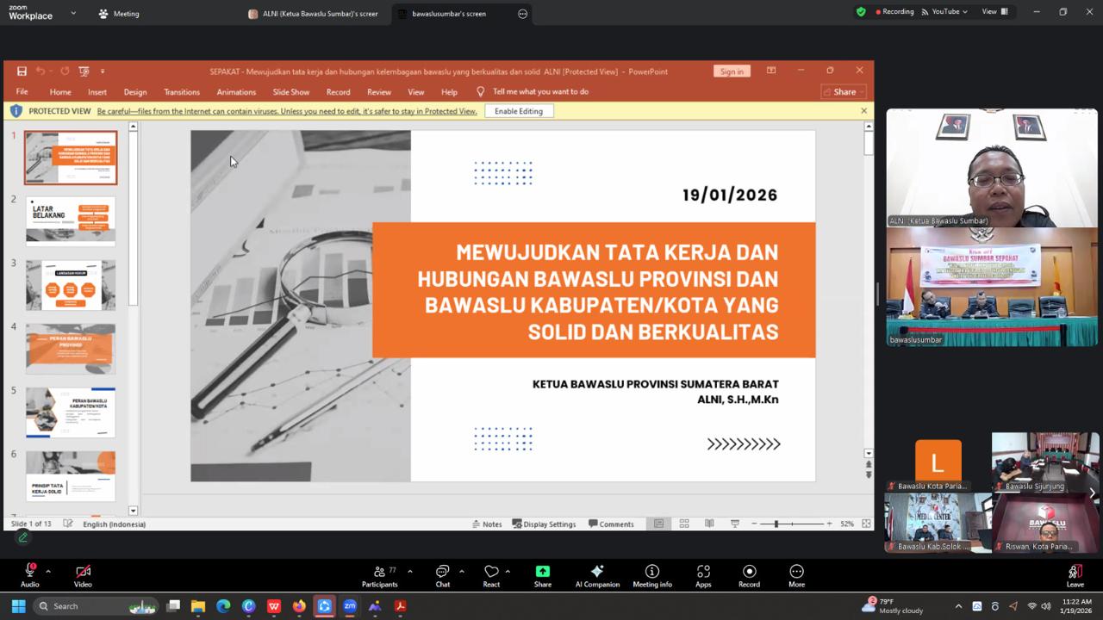Open the Animations ribbon tab
The image size is (1103, 620).
[x=236, y=92]
